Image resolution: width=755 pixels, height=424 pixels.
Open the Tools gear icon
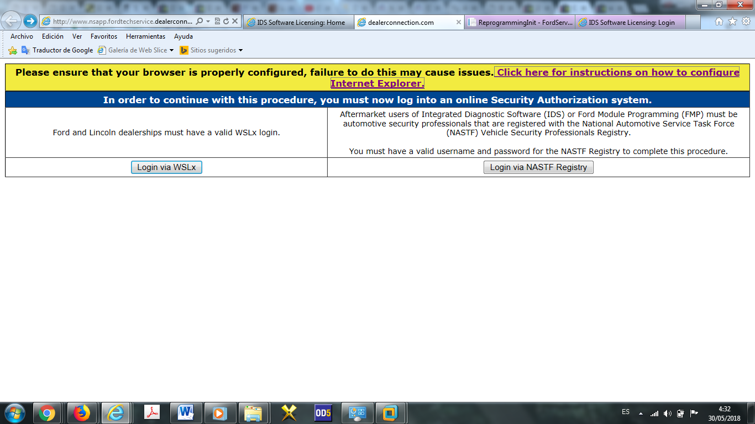point(746,22)
